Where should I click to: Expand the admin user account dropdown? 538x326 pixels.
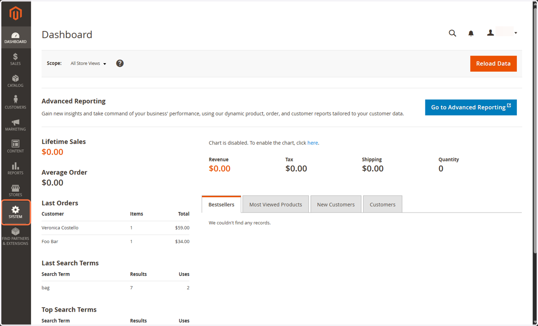(x=502, y=33)
